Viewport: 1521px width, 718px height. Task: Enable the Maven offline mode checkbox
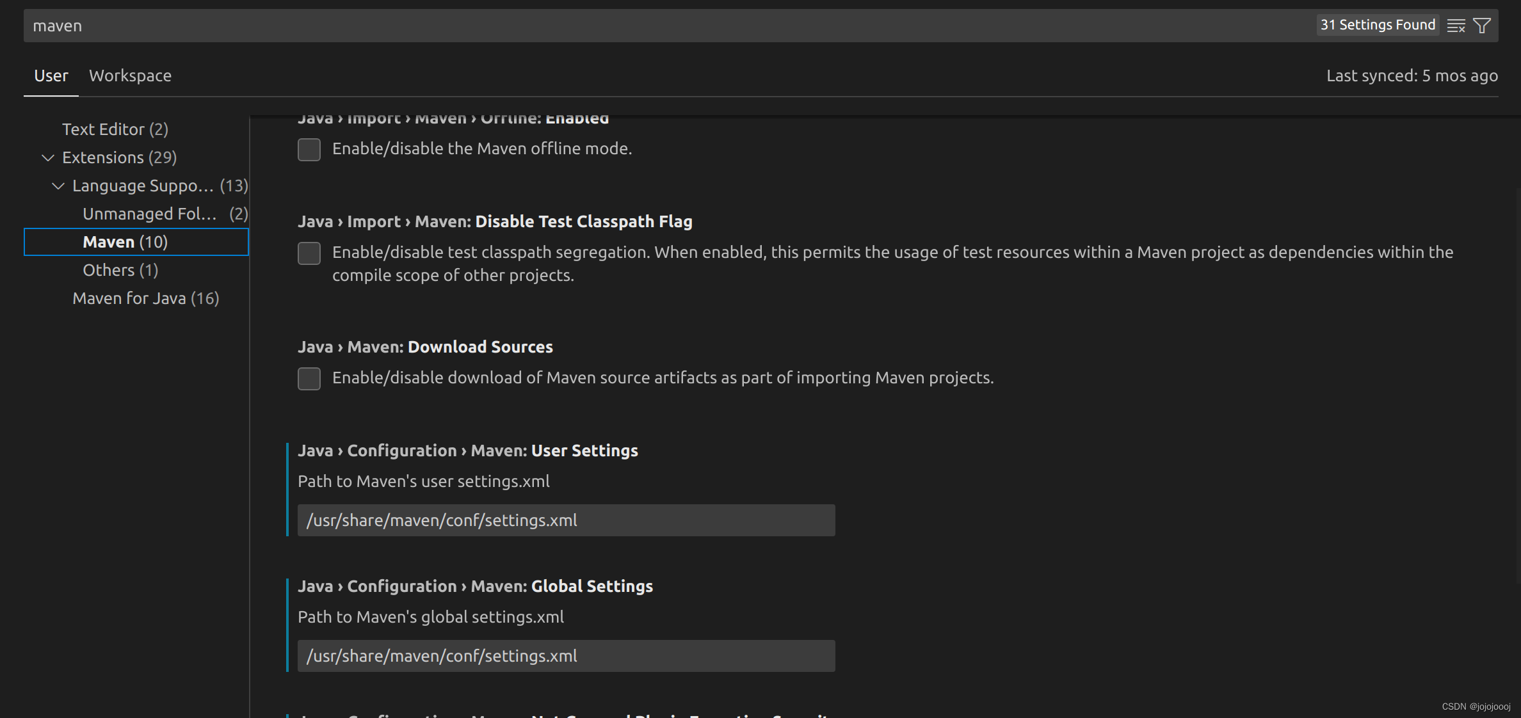click(x=309, y=149)
